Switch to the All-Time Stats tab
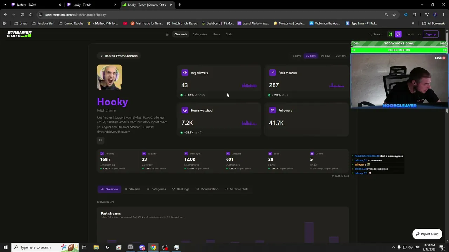The width and height of the screenshot is (449, 252). pyautogui.click(x=236, y=189)
